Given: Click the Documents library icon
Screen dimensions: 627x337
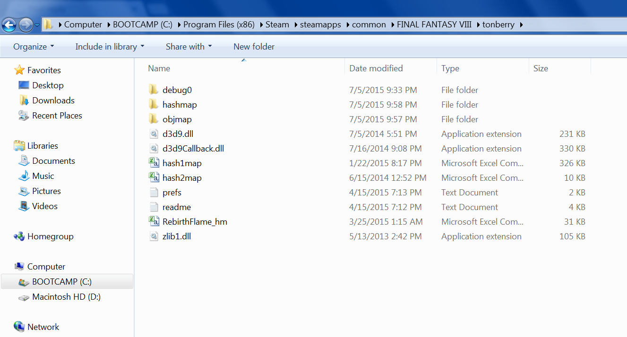Looking at the screenshot, I should pos(24,160).
